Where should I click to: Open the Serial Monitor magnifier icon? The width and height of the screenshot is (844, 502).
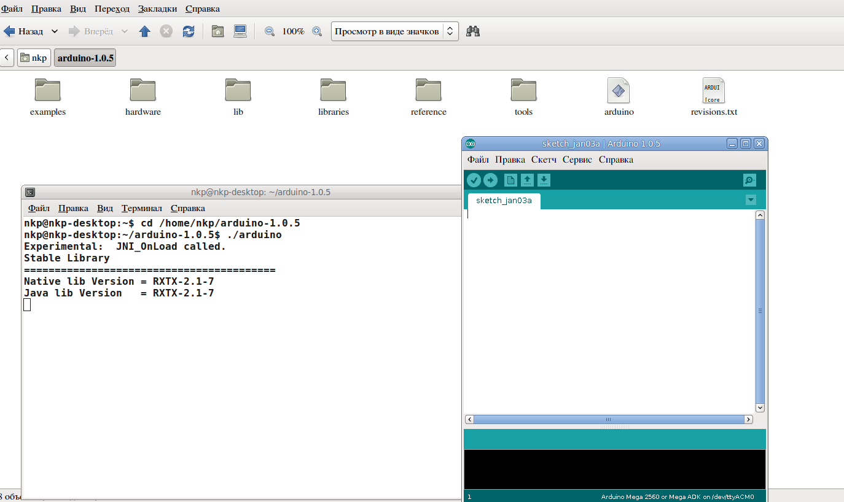tap(749, 180)
